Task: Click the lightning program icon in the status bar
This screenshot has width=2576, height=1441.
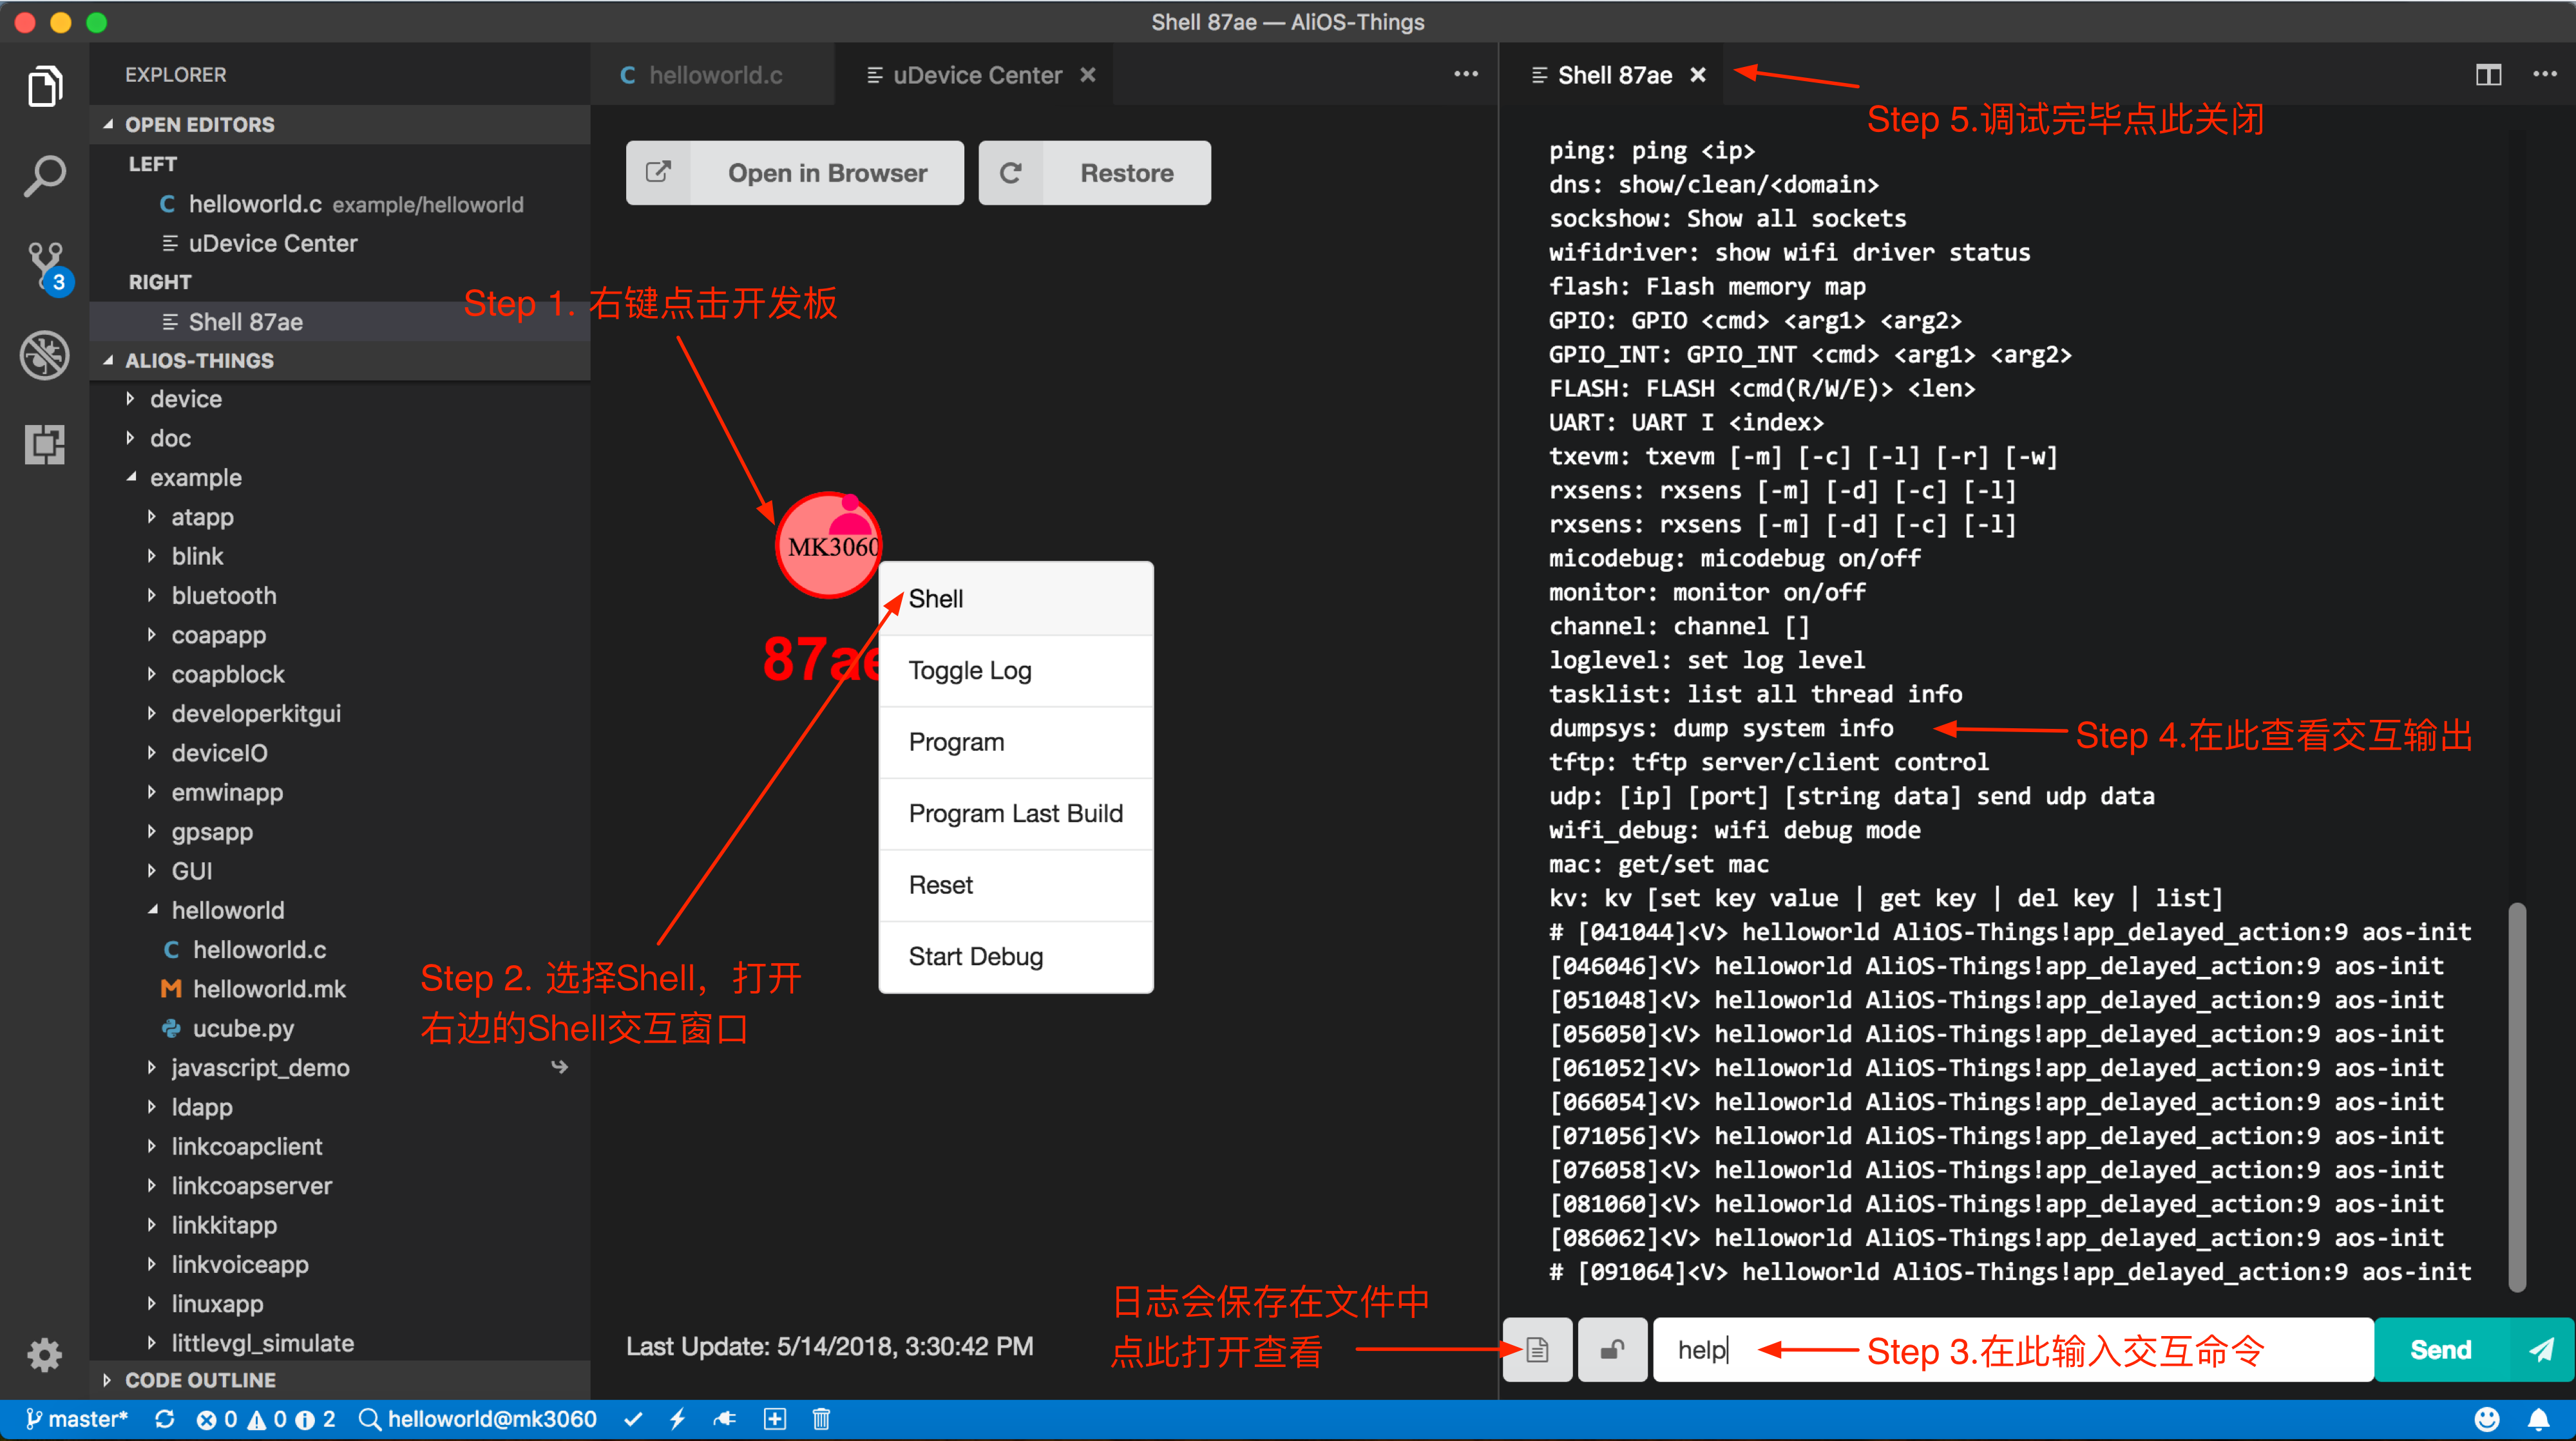Action: point(679,1419)
